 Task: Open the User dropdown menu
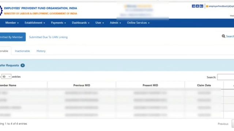click(99, 23)
